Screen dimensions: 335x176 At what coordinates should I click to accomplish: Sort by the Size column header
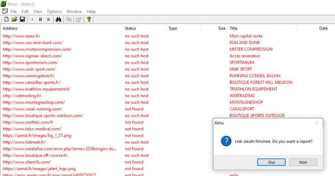point(214,28)
